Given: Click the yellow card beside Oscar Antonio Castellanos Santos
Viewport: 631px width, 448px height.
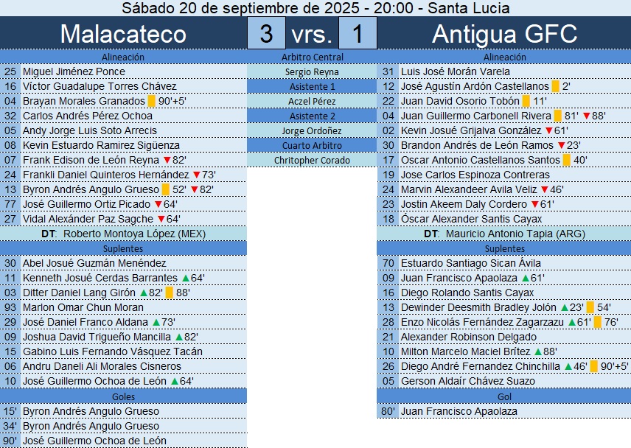Looking at the screenshot, I should pyautogui.click(x=566, y=160).
